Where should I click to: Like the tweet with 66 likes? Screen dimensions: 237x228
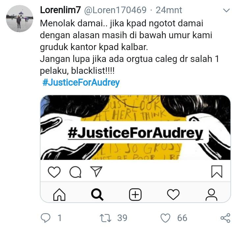coord(165,218)
